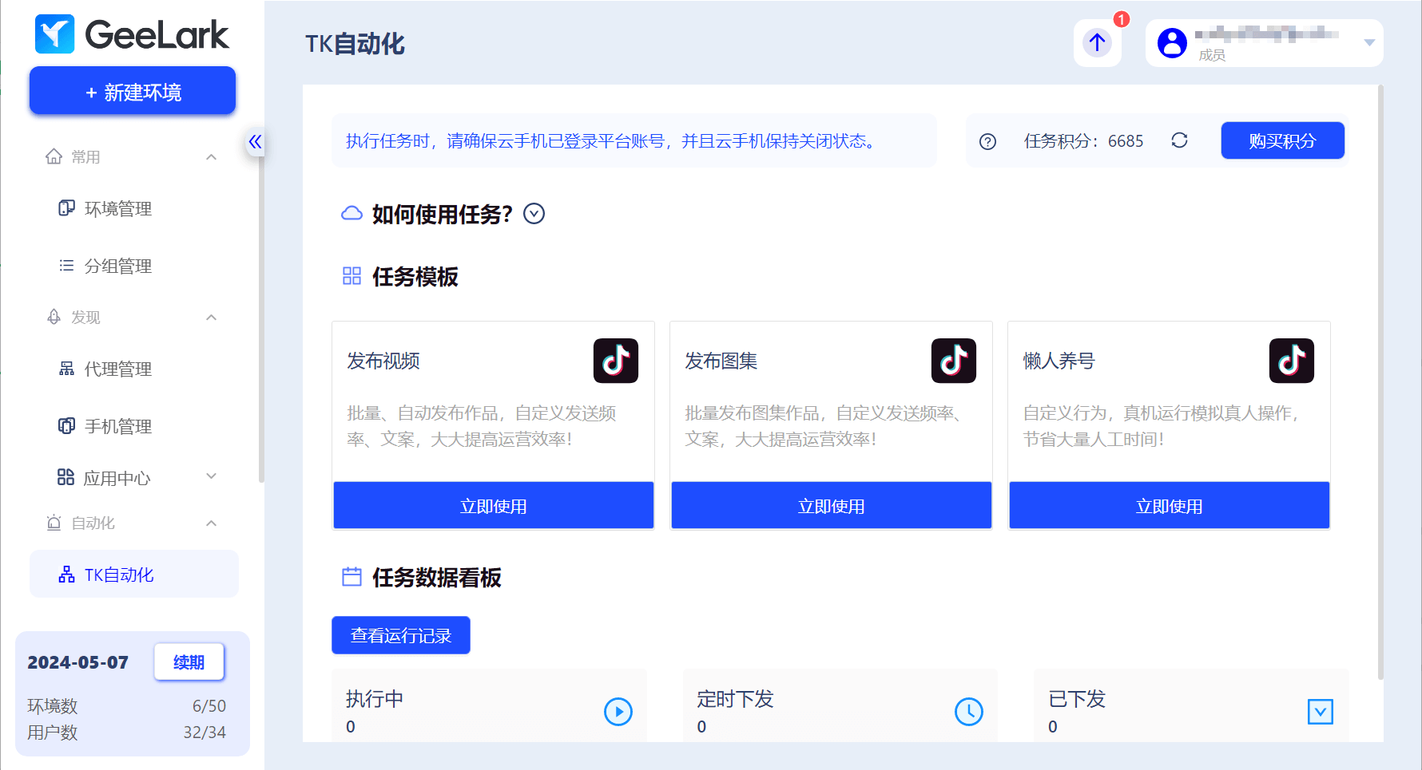Open the account member dropdown
Image resolution: width=1422 pixels, height=770 pixels.
(x=1368, y=43)
